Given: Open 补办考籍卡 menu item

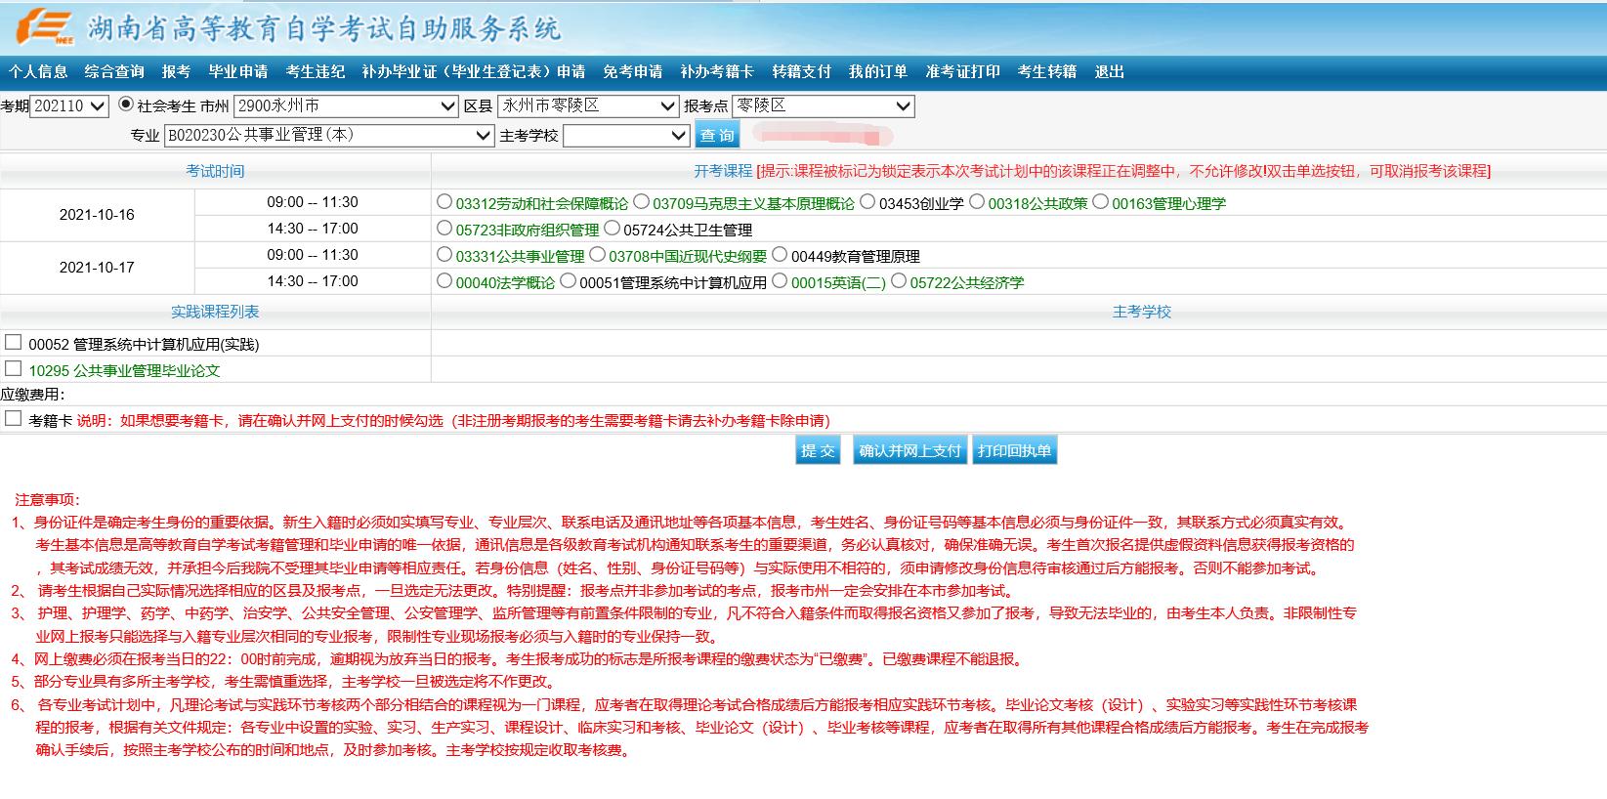Looking at the screenshot, I should point(717,71).
